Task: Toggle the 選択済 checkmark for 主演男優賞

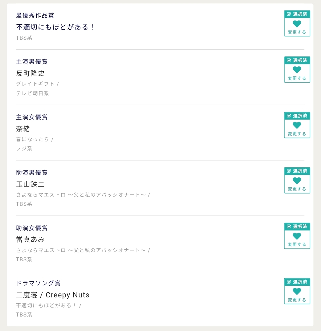Action: point(289,60)
